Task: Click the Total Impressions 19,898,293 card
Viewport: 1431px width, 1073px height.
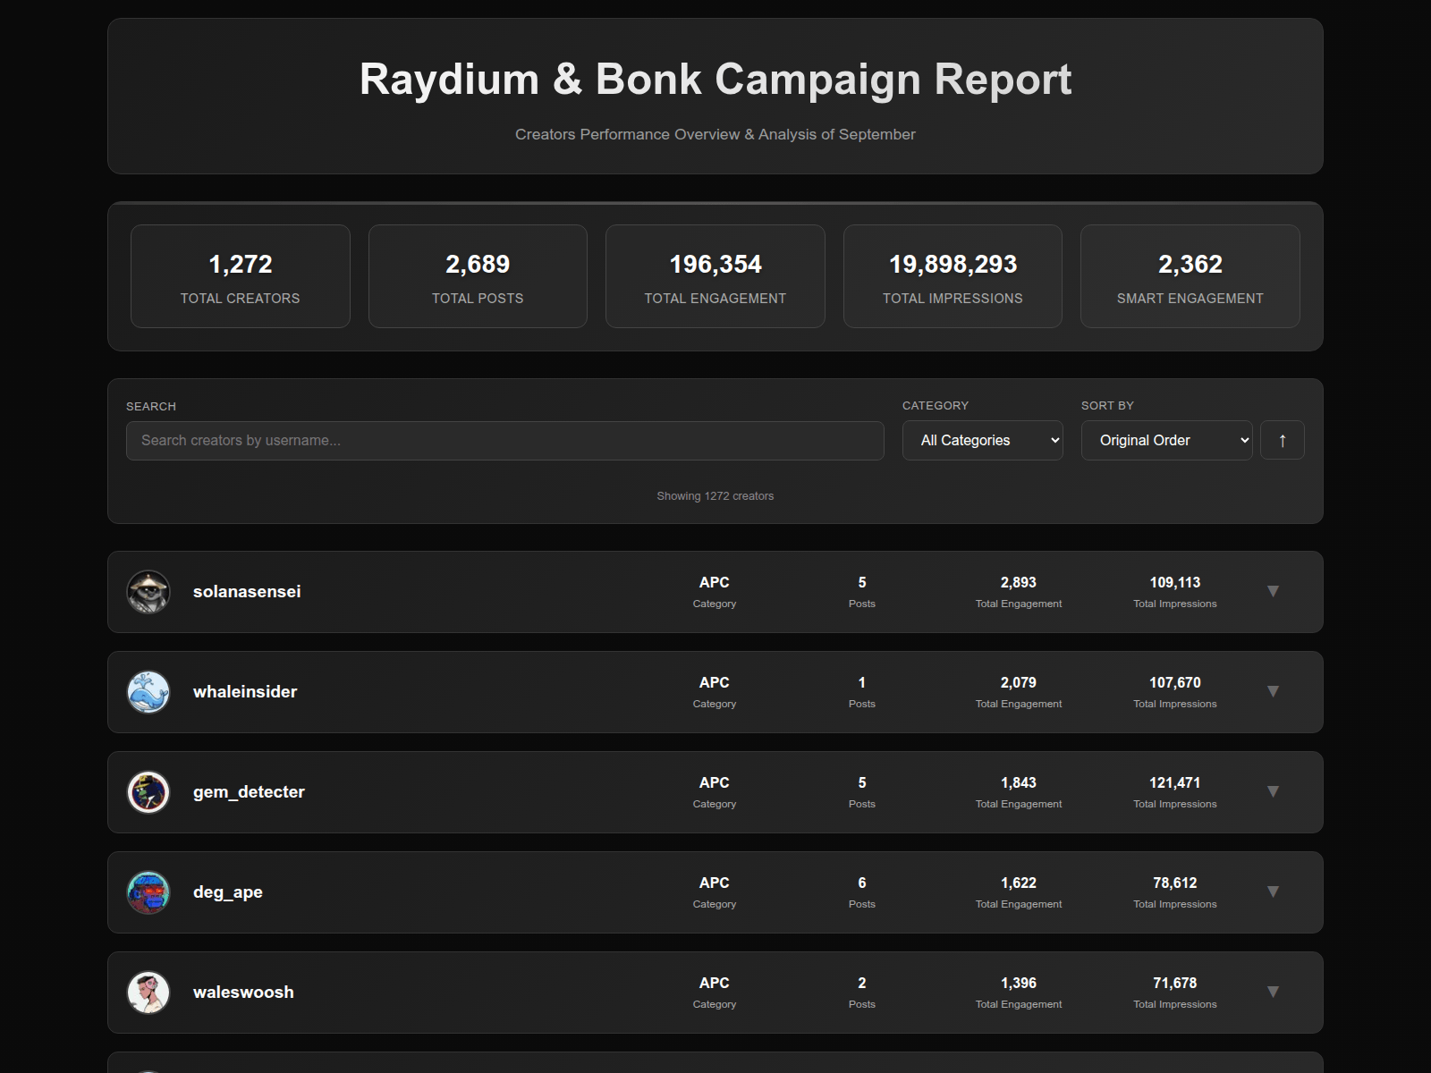Action: pos(953,276)
